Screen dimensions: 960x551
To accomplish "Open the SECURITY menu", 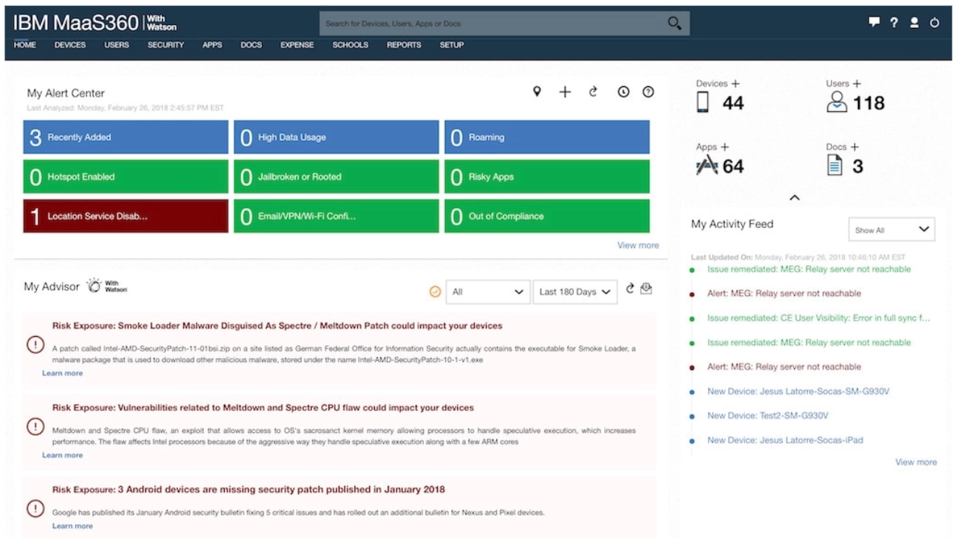I will pyautogui.click(x=165, y=45).
